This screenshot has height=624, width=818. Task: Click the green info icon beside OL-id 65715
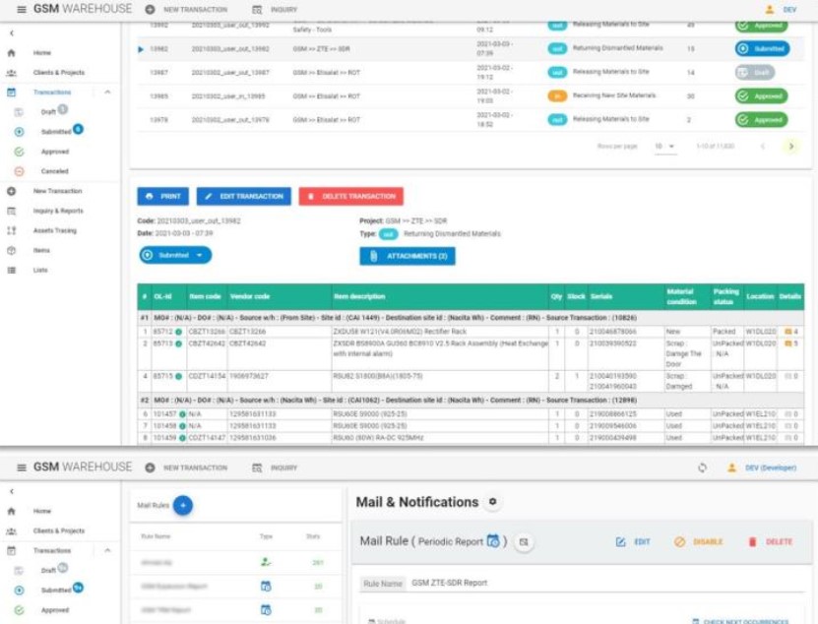[182, 377]
